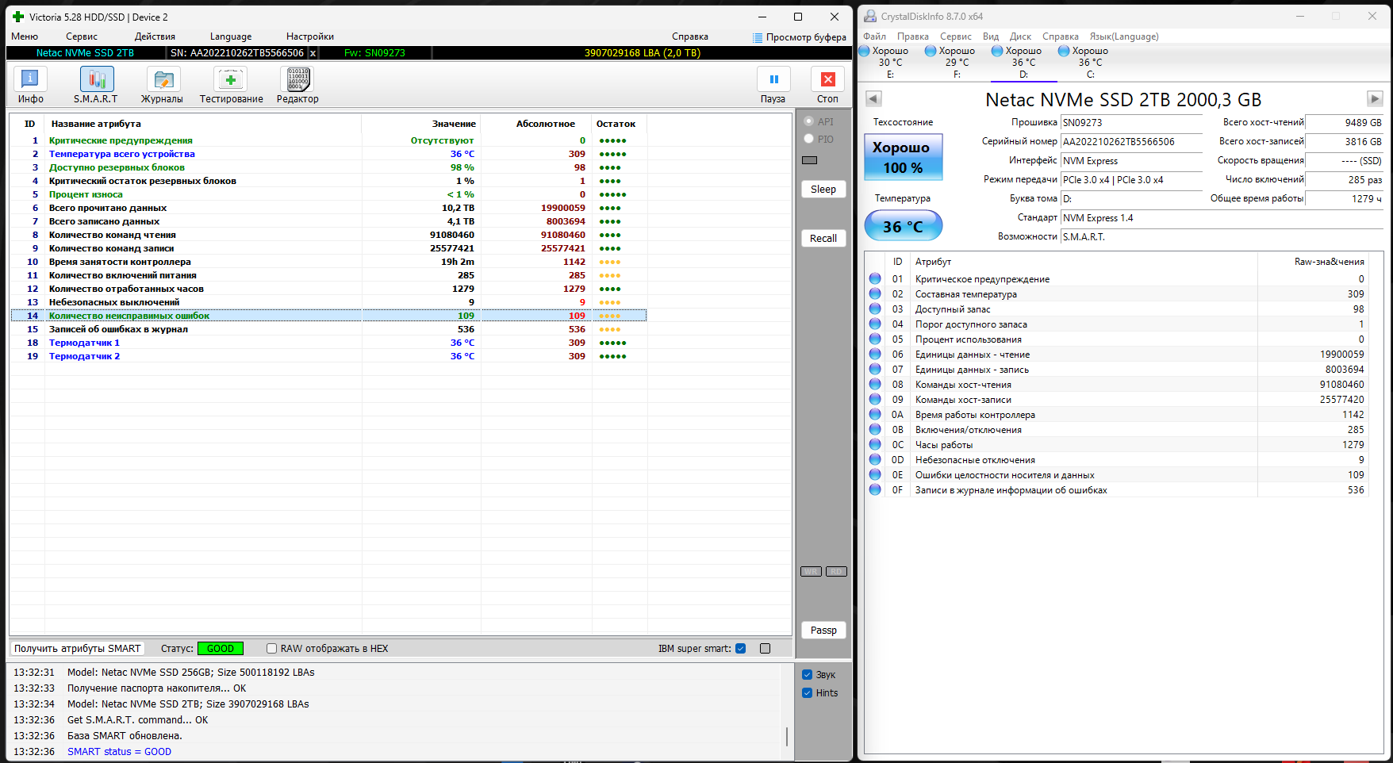Open Журналы from the Victoria toolbar
Screen dimensions: 1393x763
point(163,85)
